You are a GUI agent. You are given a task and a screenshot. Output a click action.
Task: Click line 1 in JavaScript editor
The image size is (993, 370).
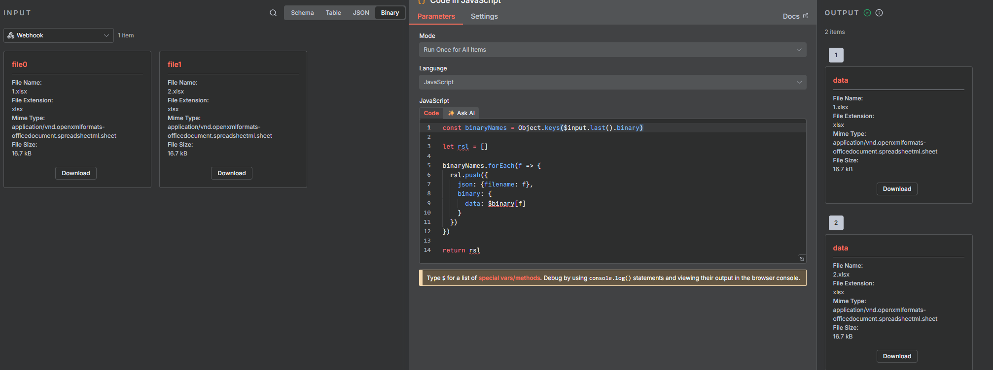click(x=542, y=128)
